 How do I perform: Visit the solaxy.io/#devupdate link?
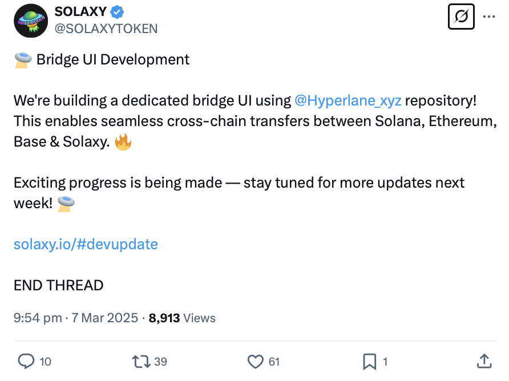(x=86, y=244)
